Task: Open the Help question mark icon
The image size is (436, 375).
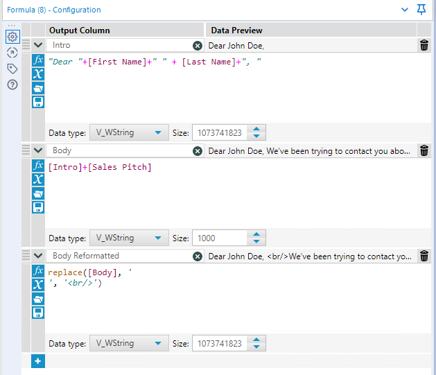Action: 12,85
